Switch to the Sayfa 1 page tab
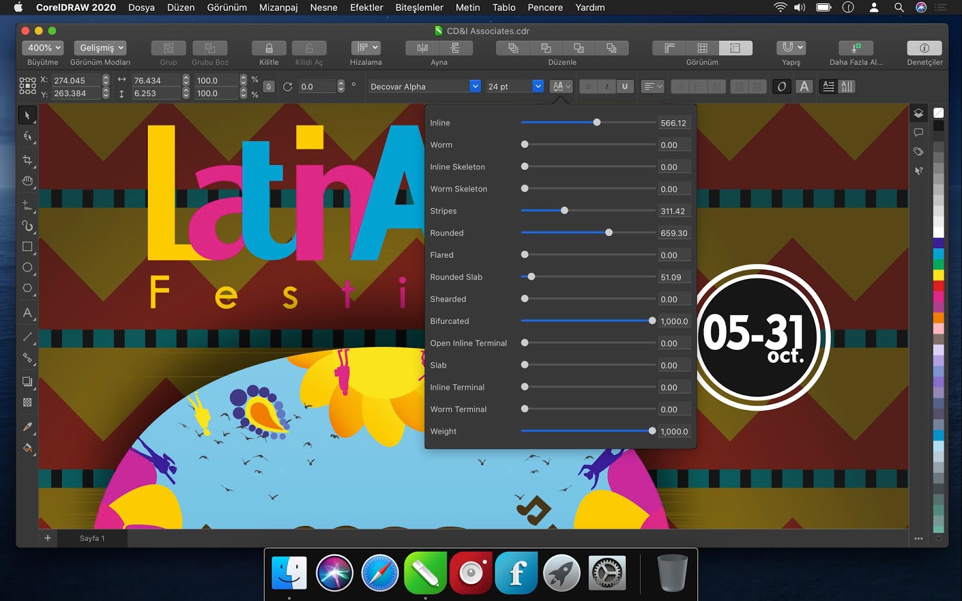 tap(92, 538)
